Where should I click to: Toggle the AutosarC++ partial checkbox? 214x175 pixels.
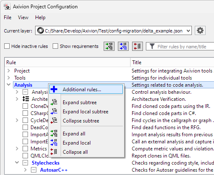pyautogui.click(x=33, y=170)
